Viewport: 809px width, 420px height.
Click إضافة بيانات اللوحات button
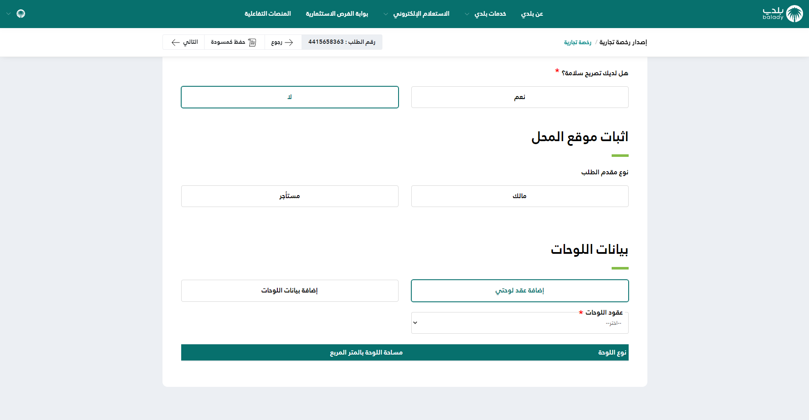(290, 291)
